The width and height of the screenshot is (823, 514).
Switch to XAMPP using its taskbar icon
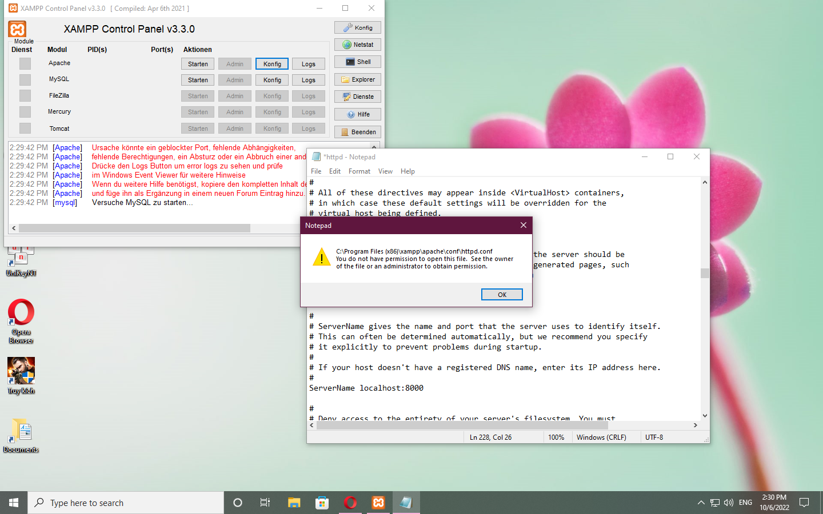(378, 503)
